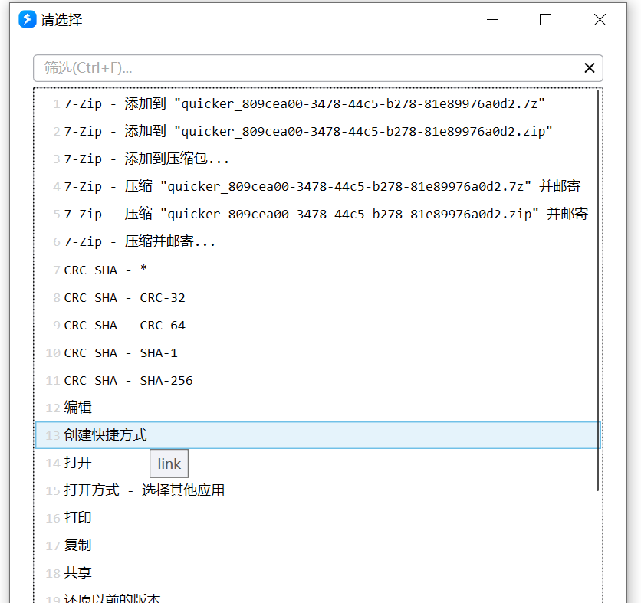641x603 pixels.
Task: Select 7-Zip add to .7z archive entry
Action: tap(317, 103)
